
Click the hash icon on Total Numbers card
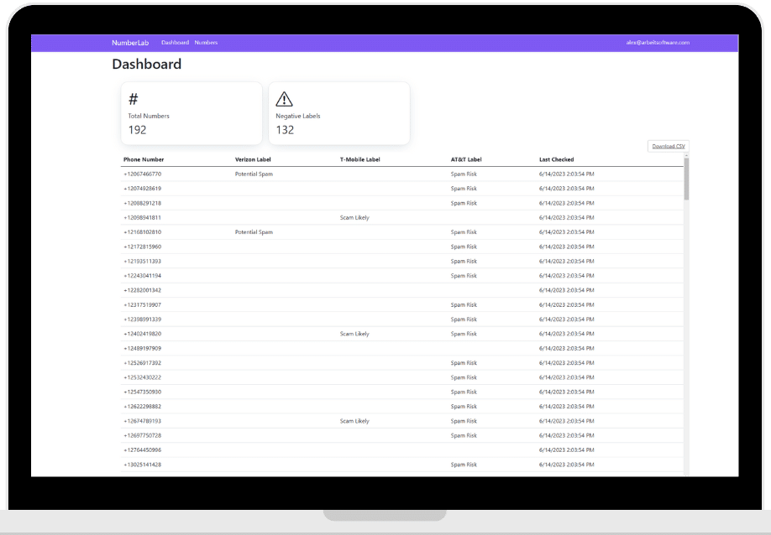coord(134,99)
